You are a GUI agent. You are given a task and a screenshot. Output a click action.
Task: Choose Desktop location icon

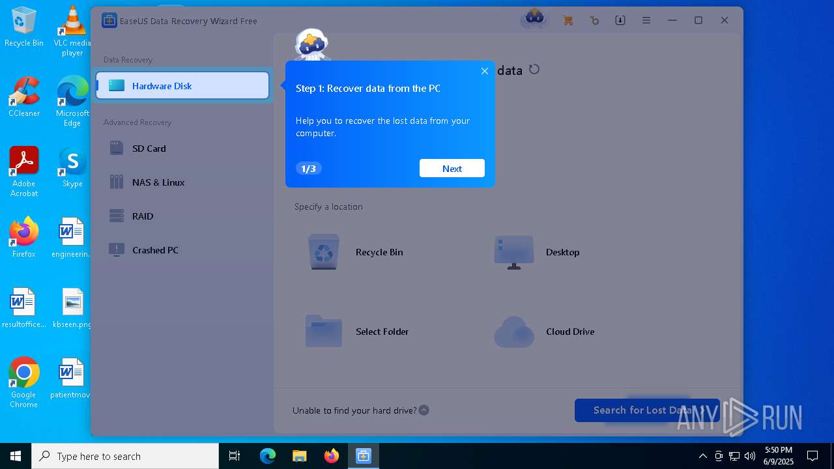[514, 252]
